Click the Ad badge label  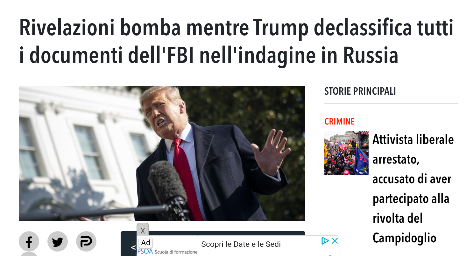146,243
